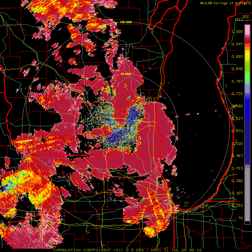Click the 0.733 scale value
Screen dimensions: 252x252
pos(237,94)
